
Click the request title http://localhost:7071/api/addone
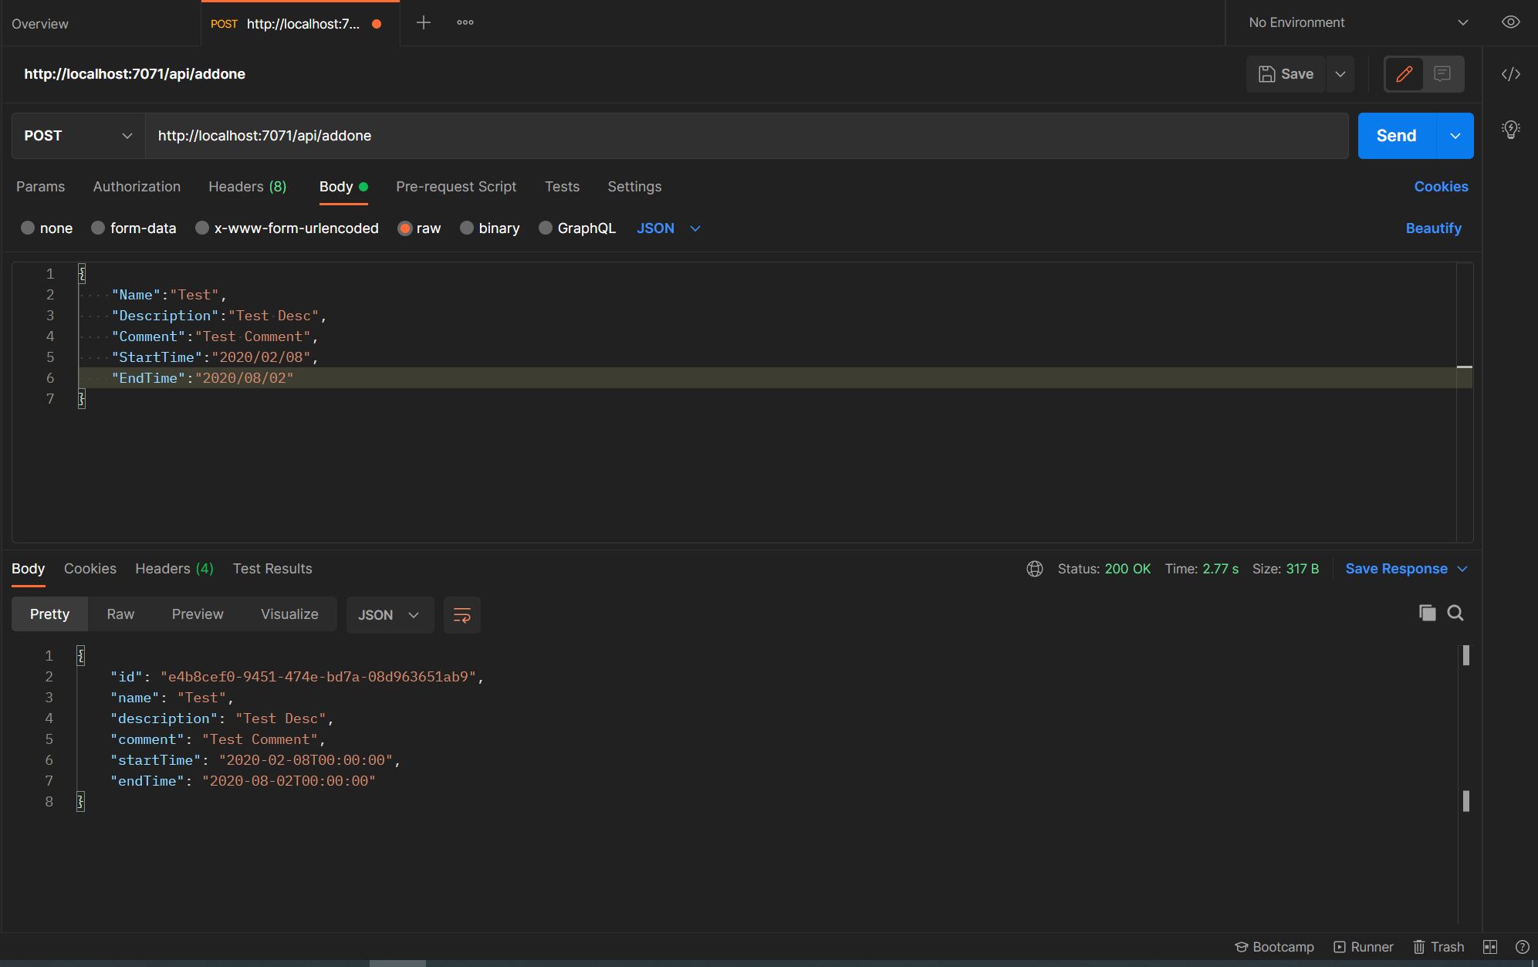[134, 74]
